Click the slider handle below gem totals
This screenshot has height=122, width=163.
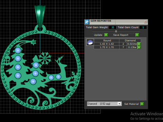(x=116, y=31)
